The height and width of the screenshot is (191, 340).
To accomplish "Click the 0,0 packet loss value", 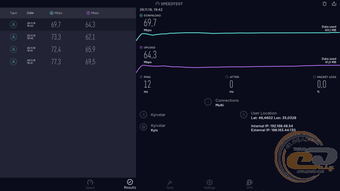I will [x=321, y=84].
